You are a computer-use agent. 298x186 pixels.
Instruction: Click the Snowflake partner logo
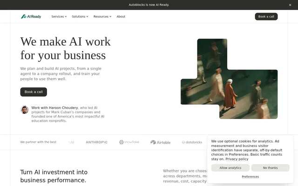(129, 142)
